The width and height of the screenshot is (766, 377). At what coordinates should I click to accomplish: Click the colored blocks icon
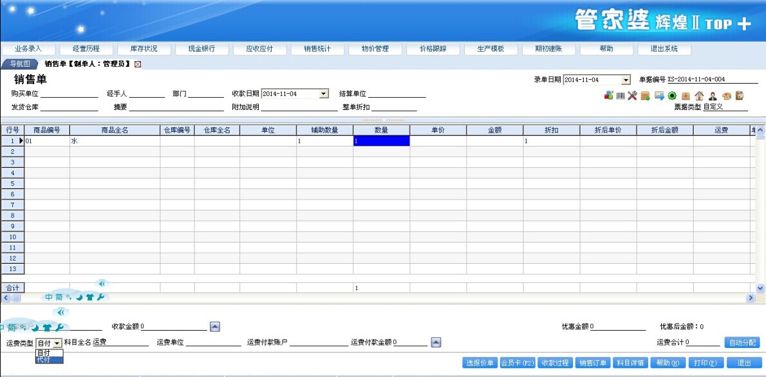[x=608, y=96]
